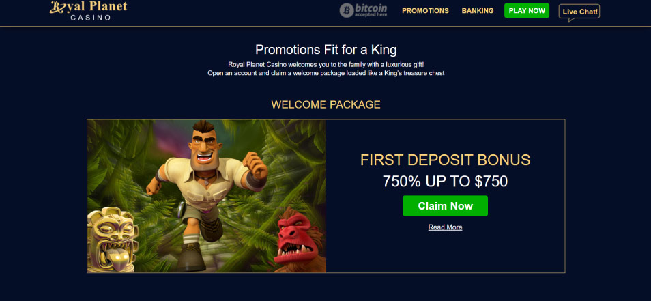Viewport: 651px width, 301px height.
Task: Click the welcome package description paragraph
Action: point(326,69)
